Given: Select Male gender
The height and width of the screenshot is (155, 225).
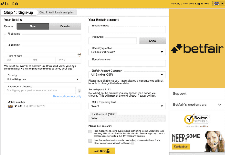Looking at the screenshot, I should 32,26.
